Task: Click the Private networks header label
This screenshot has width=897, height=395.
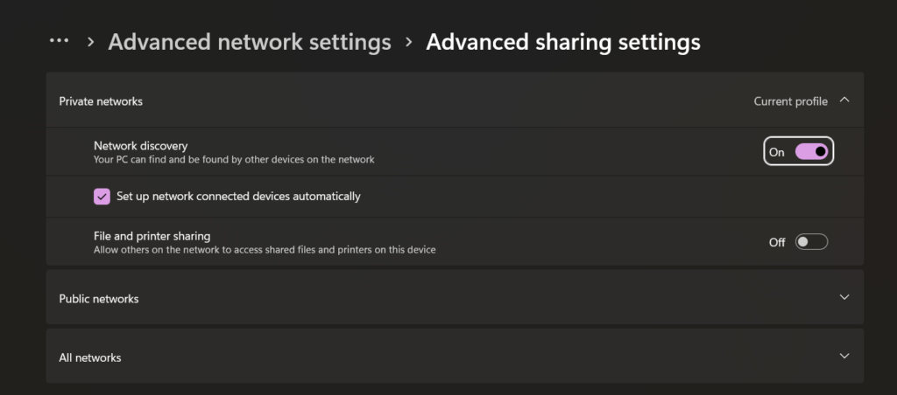Action: (101, 101)
